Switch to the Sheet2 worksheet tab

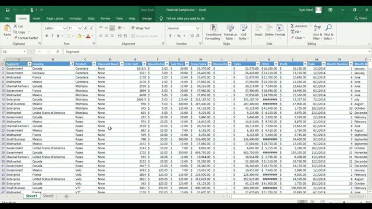click(x=48, y=196)
